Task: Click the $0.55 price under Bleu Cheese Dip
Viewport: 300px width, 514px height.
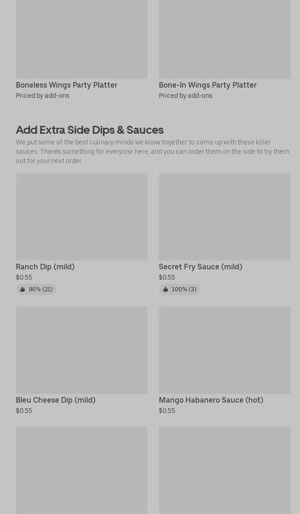Action: pyautogui.click(x=24, y=411)
